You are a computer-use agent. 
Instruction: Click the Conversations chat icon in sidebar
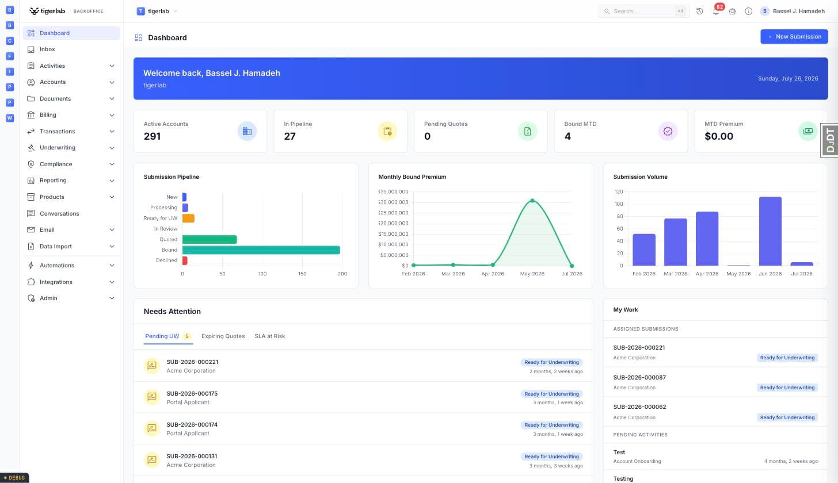coord(31,213)
